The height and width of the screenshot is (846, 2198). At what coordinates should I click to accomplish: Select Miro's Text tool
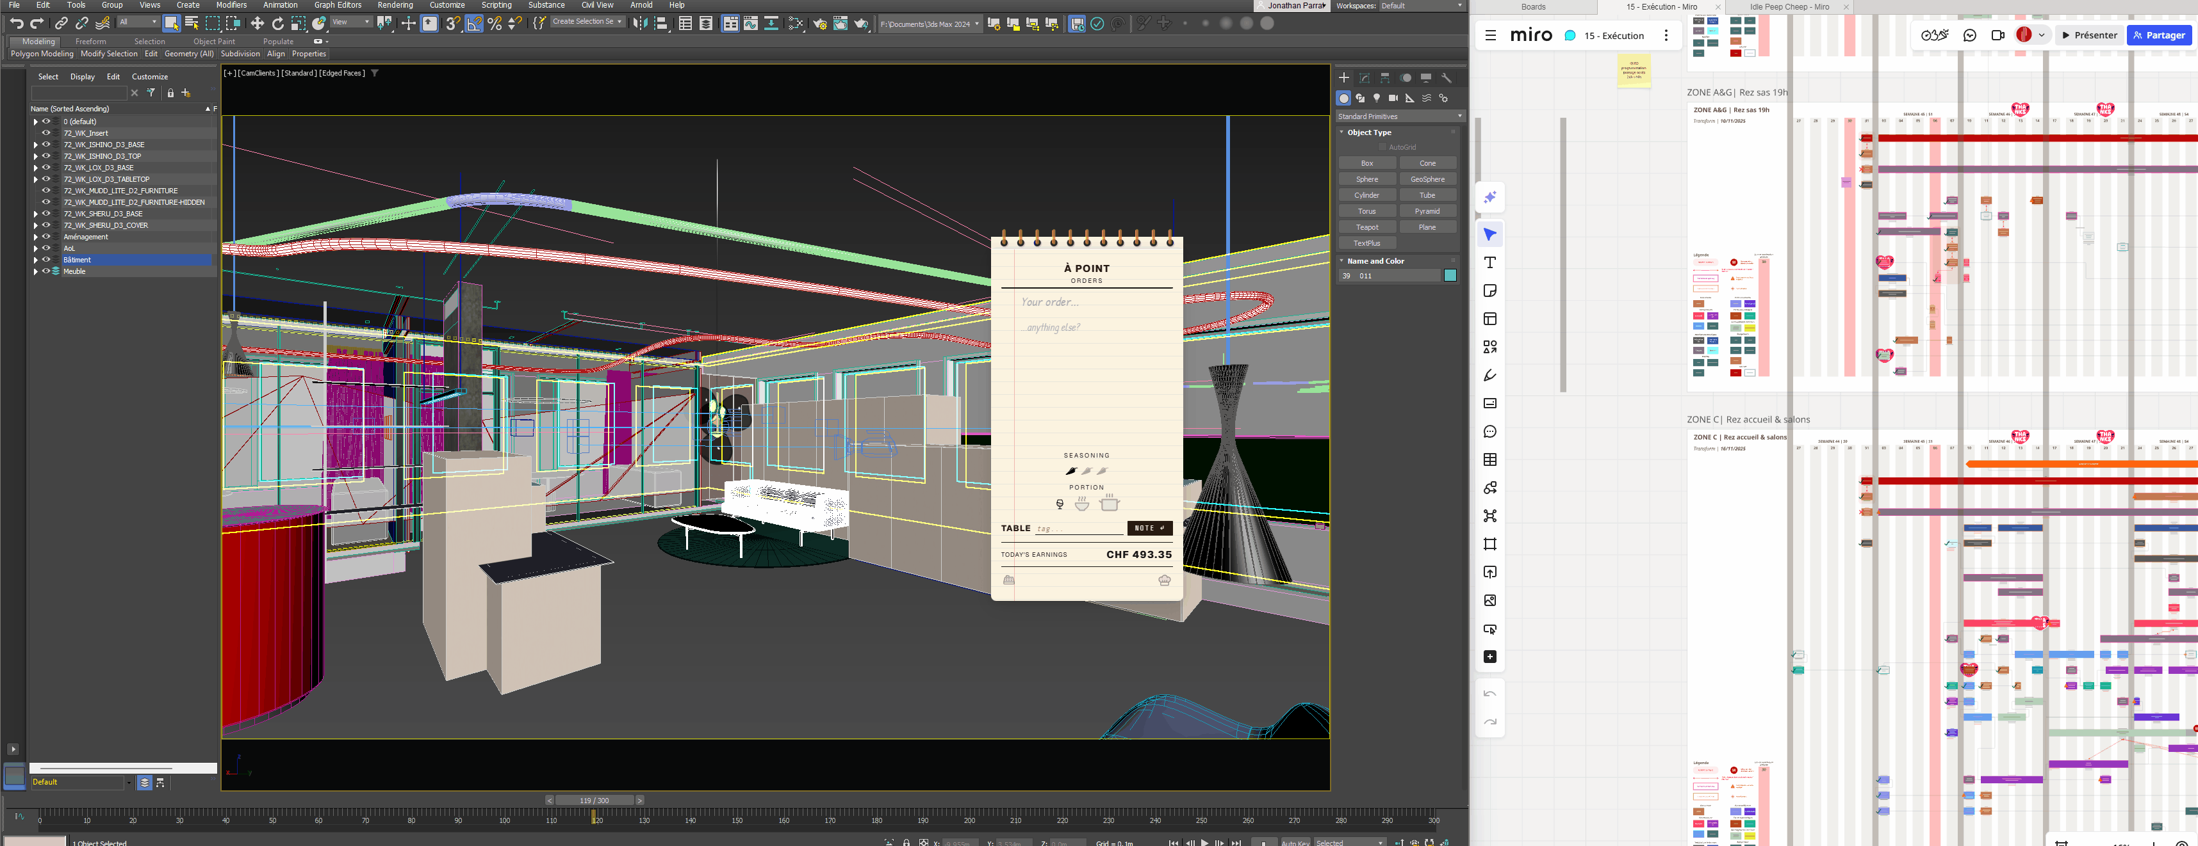pos(1490,262)
